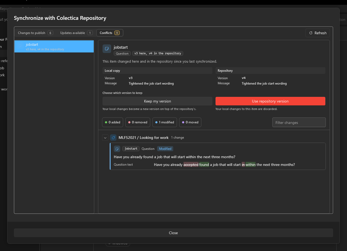Viewport: 347px width, 251px height.
Task: Click the jobstart question icon in header
Action: click(107, 49)
